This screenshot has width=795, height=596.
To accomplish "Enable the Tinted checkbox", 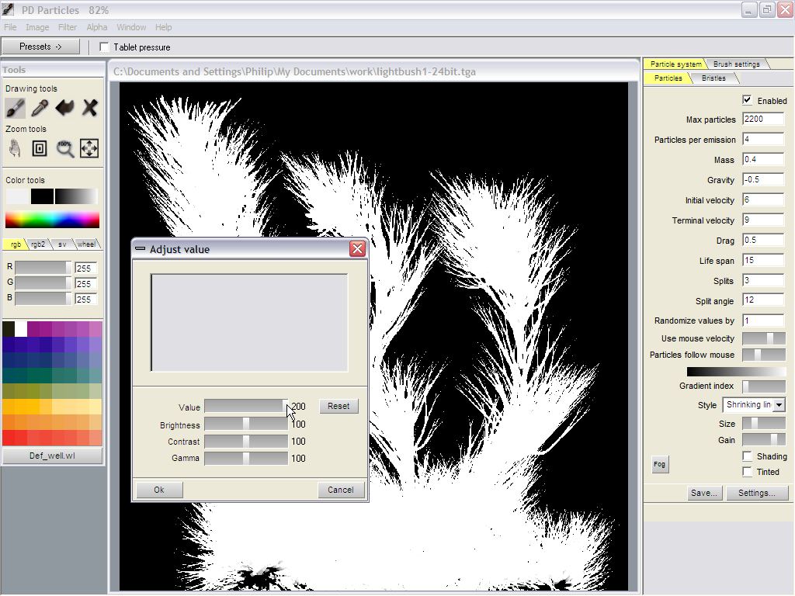I will [747, 471].
